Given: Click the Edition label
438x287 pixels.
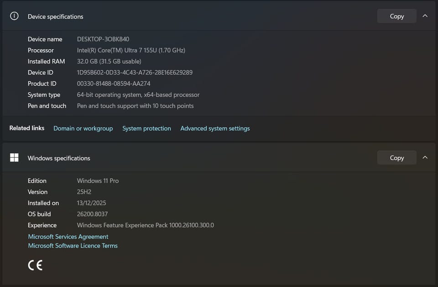Looking at the screenshot, I should [x=37, y=181].
